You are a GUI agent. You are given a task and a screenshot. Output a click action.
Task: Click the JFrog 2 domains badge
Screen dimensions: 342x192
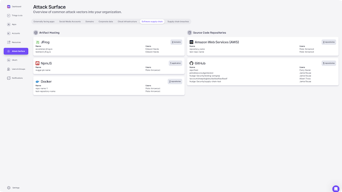pos(176,42)
